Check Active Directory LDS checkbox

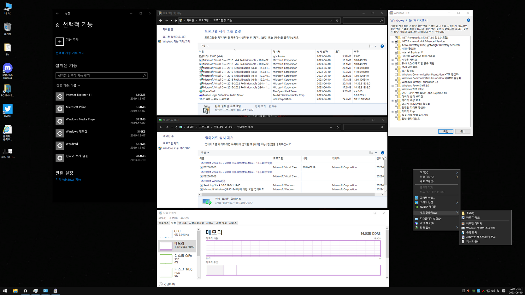tap(396, 45)
